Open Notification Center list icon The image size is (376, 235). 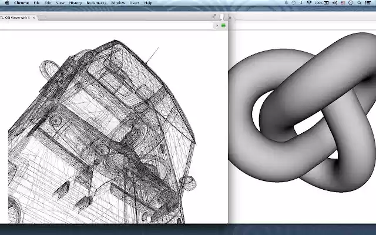(368, 3)
